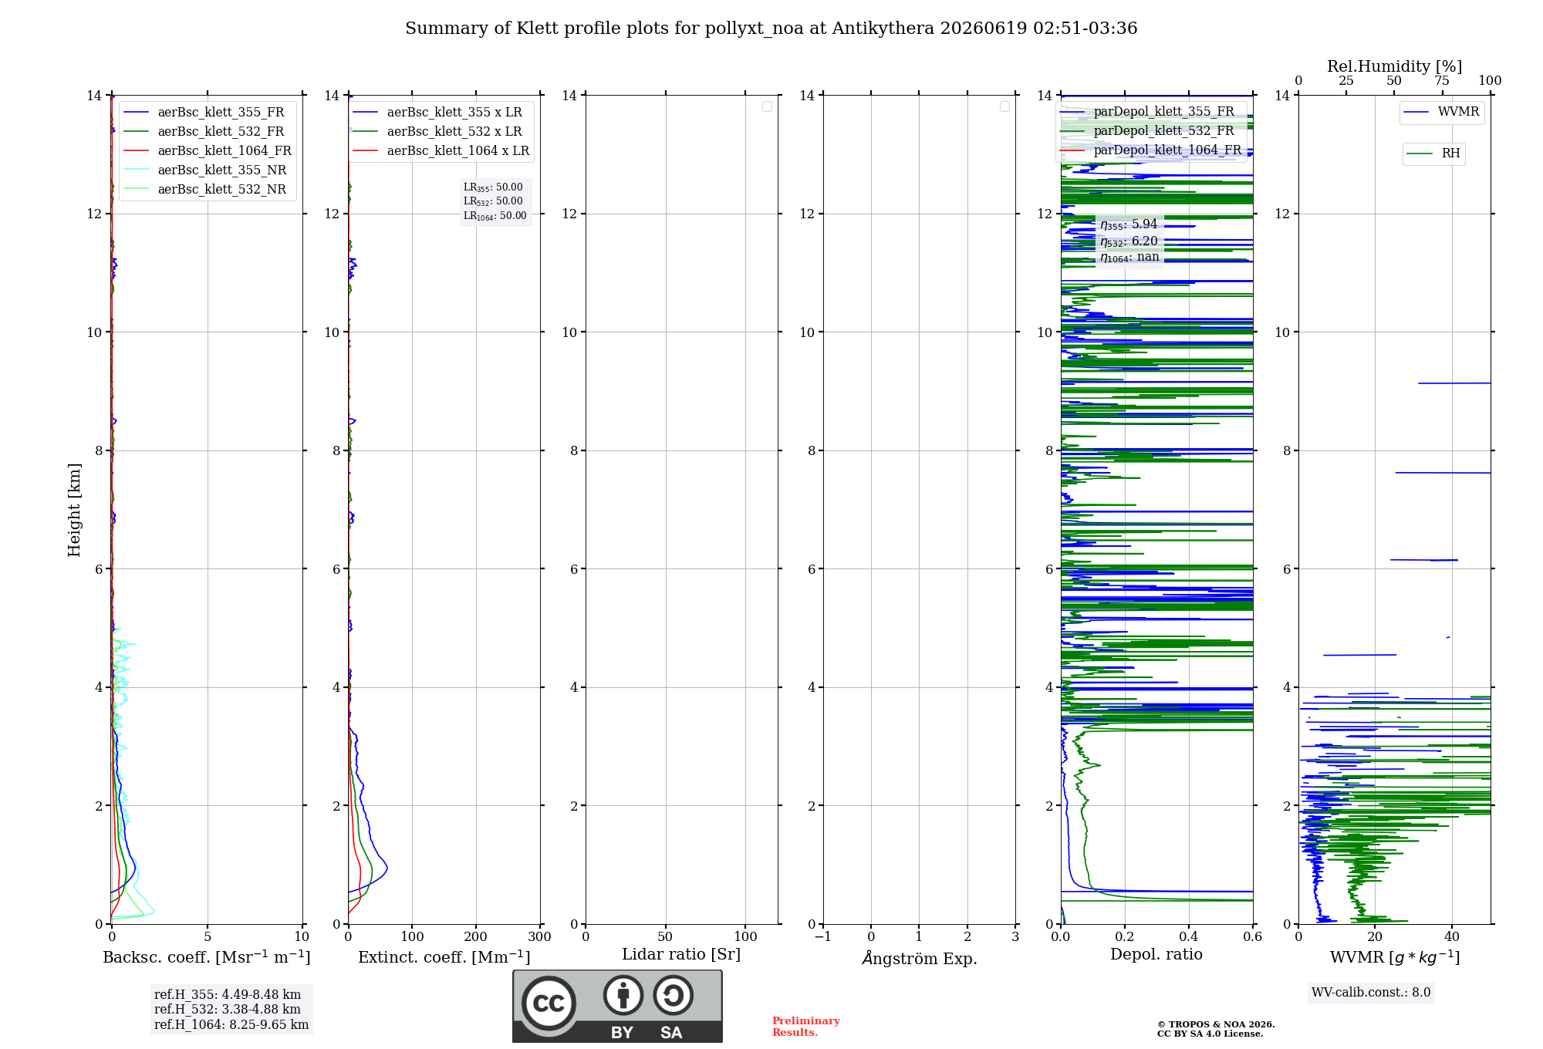Click the SA share-alike circular arrow icon
Viewport: 1543px width, 1049px height.
click(674, 995)
